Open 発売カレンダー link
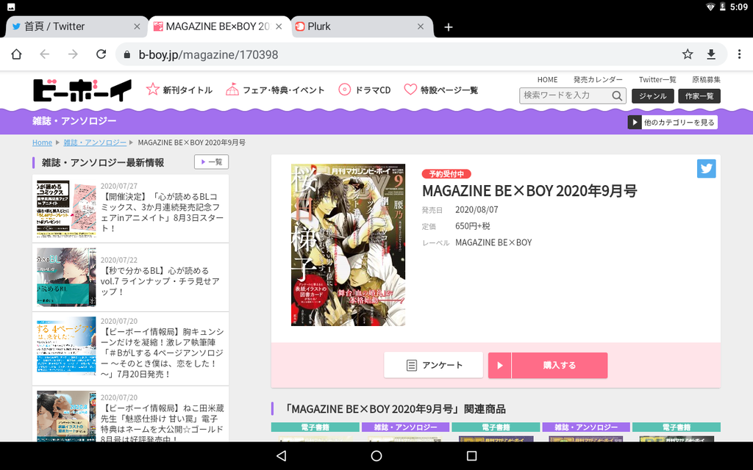The image size is (753, 470). click(x=598, y=79)
